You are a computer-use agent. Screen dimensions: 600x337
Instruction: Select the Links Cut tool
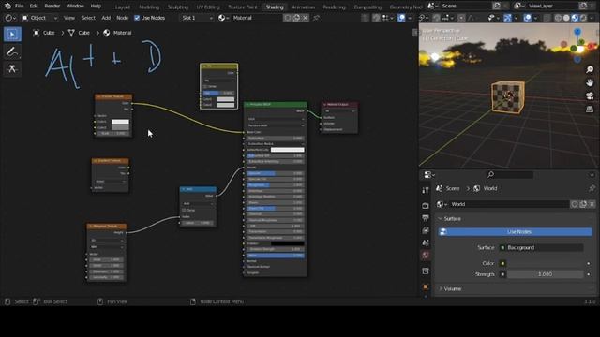12,68
